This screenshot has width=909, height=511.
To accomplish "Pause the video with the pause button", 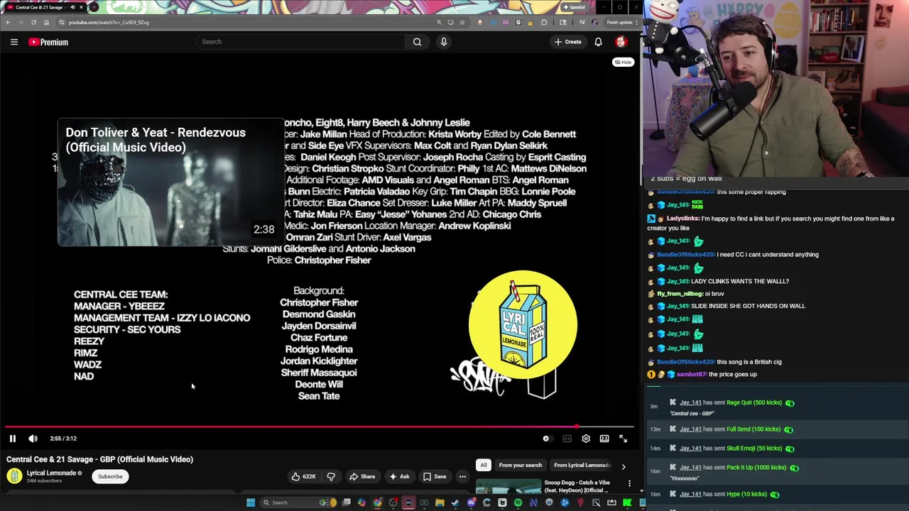I will [12, 439].
